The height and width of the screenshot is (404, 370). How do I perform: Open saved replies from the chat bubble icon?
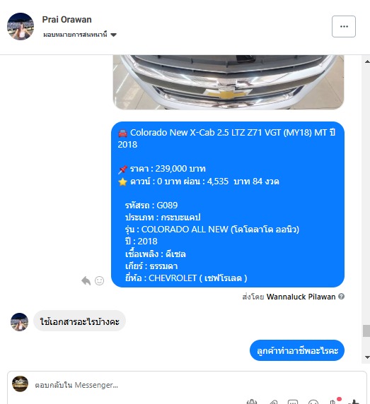point(293,402)
